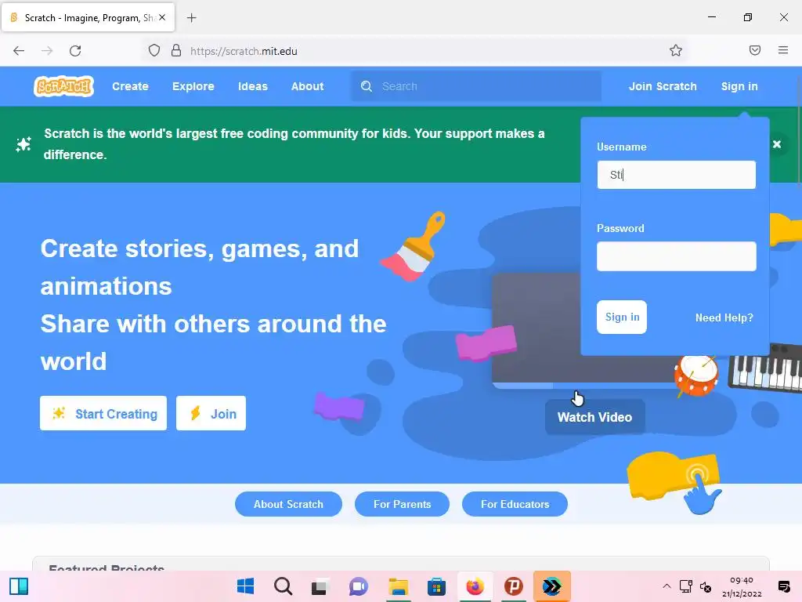Open the Create menu item
This screenshot has width=802, height=602.
[131, 86]
